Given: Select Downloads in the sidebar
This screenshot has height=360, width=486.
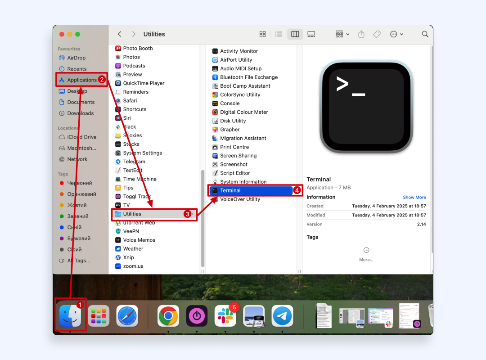Looking at the screenshot, I should (80, 113).
